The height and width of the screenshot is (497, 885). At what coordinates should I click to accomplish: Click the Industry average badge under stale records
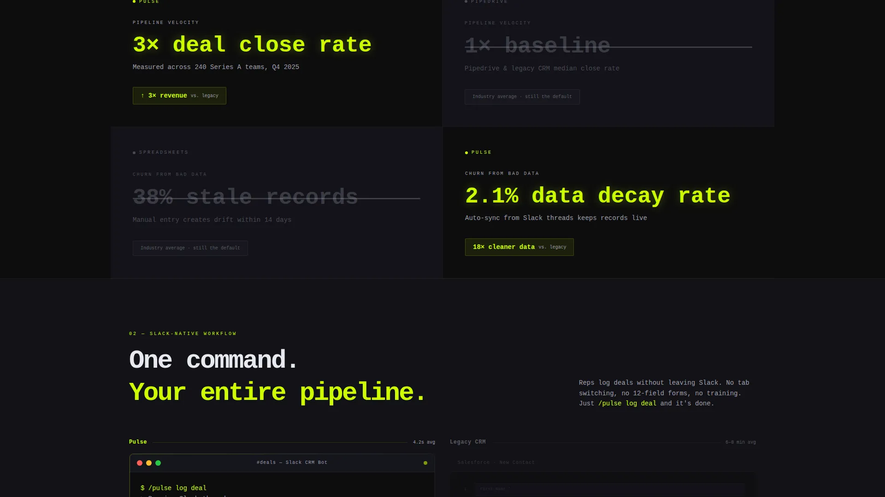pos(190,248)
